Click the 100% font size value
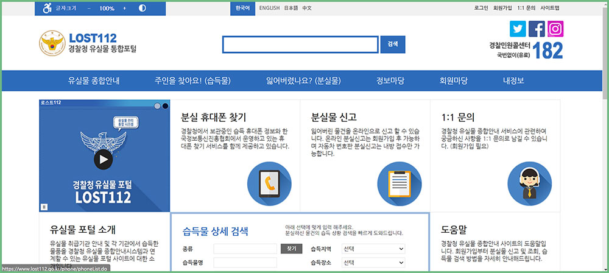This screenshot has width=609, height=273. tap(107, 8)
